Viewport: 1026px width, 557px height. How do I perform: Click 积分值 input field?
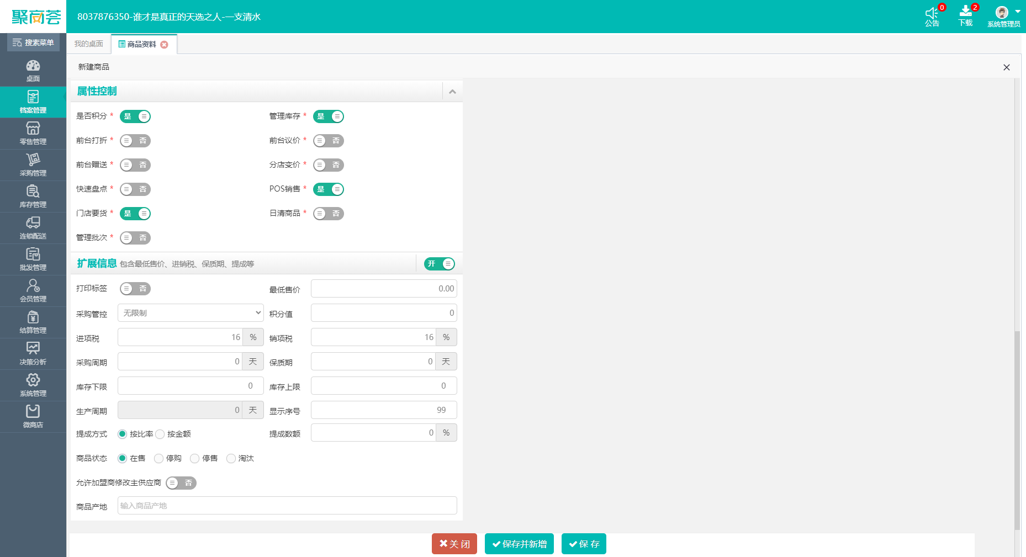point(384,313)
